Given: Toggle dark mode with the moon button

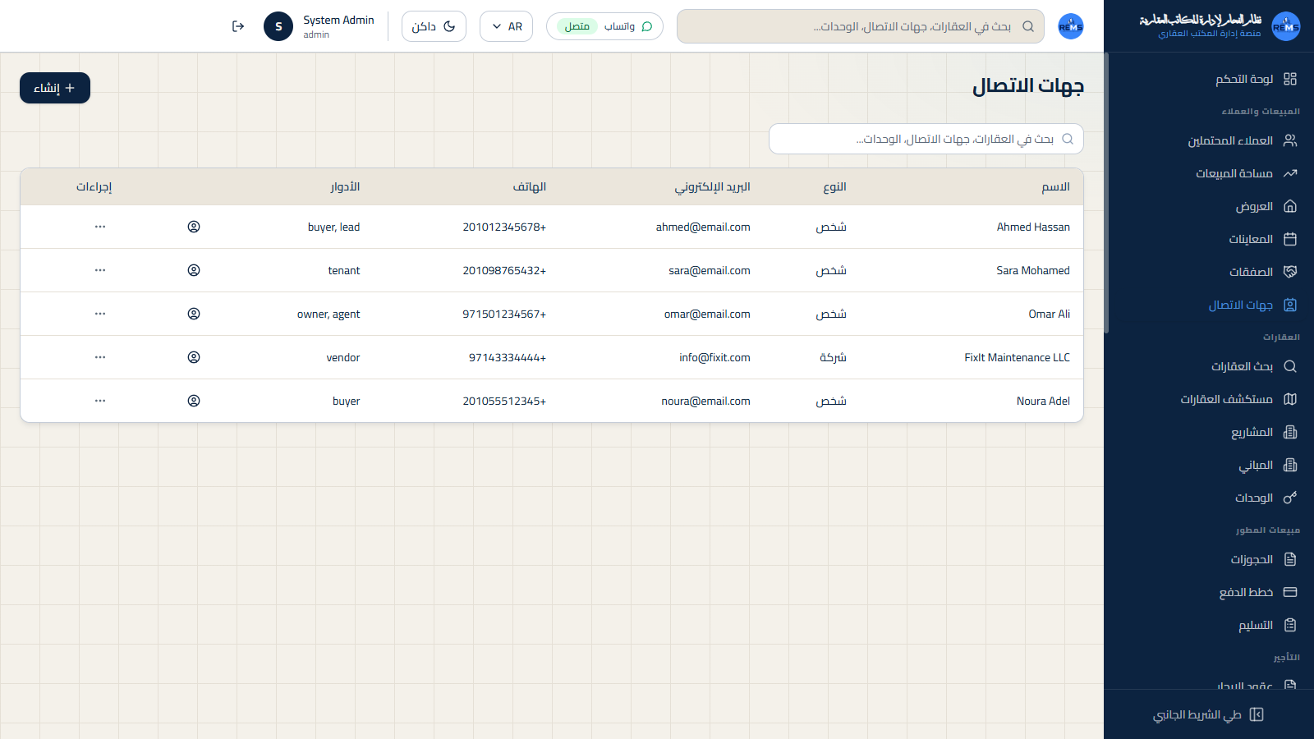Looking at the screenshot, I should 434,26.
